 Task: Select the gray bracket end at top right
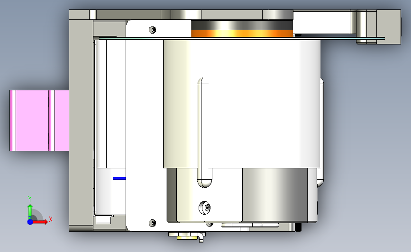click(x=389, y=26)
